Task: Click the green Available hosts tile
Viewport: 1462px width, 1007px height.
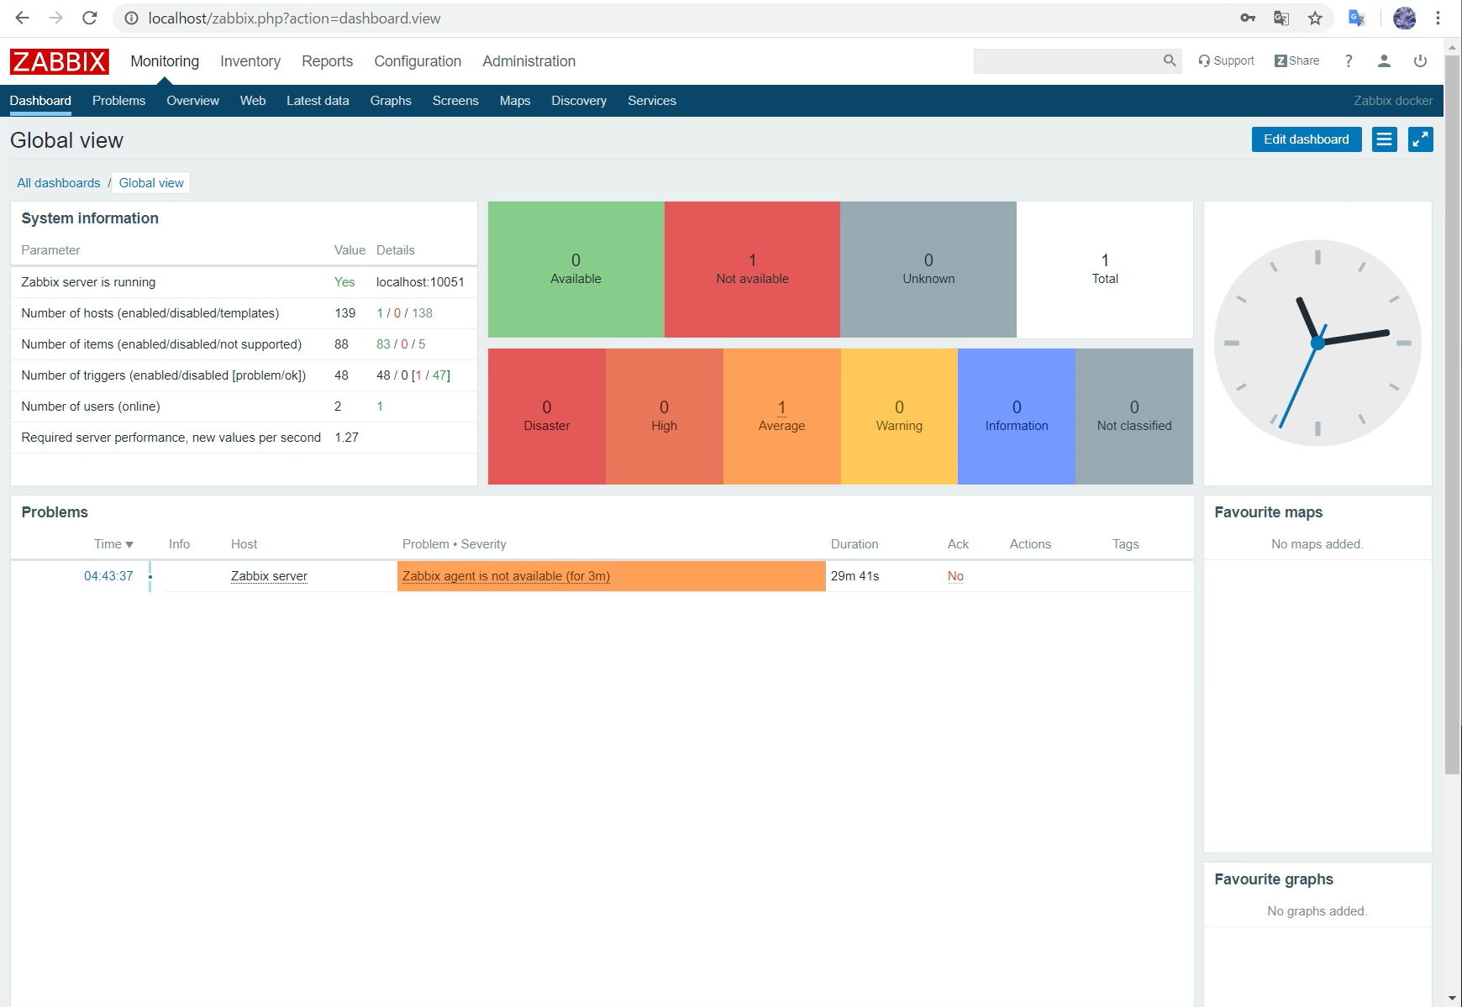Action: point(576,270)
